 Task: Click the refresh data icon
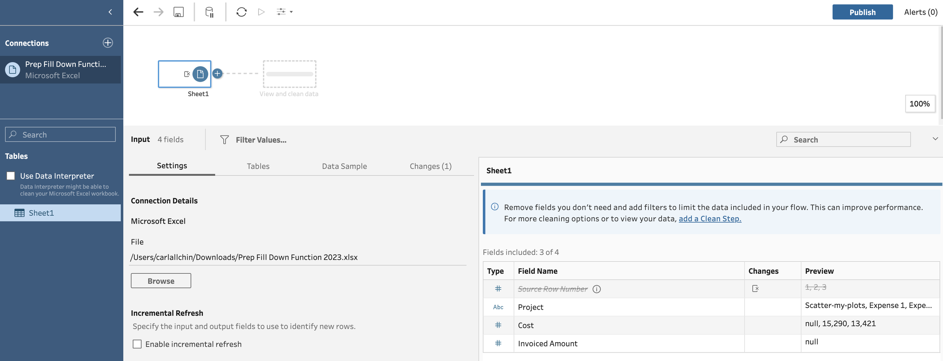pyautogui.click(x=241, y=12)
